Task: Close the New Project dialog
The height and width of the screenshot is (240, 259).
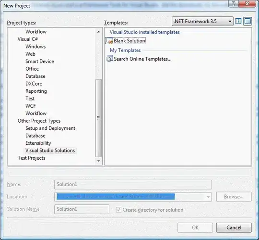Action: 247,4
